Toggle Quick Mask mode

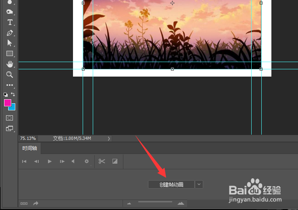10,118
